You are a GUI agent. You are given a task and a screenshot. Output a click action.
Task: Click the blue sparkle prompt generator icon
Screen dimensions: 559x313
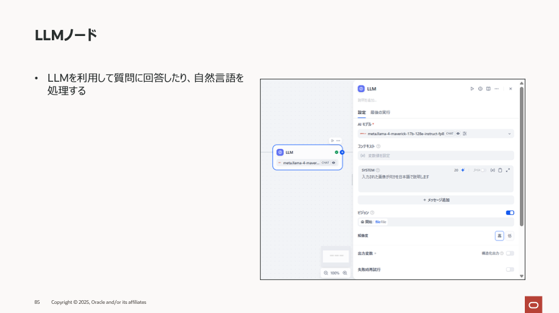pyautogui.click(x=463, y=170)
